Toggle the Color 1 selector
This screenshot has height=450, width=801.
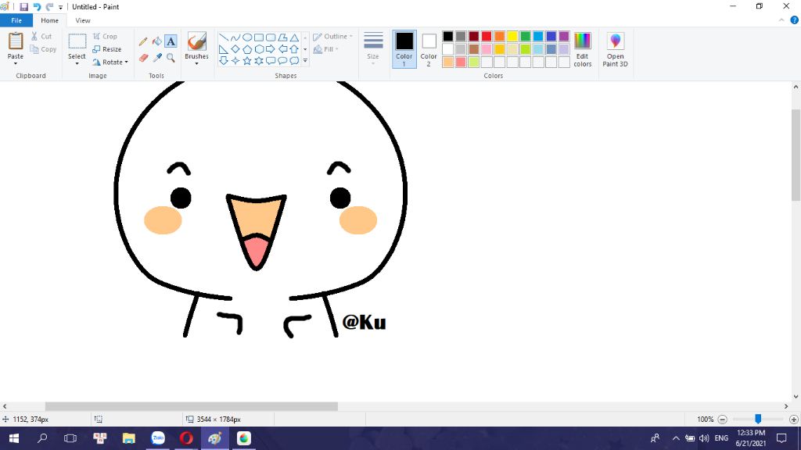coord(404,48)
